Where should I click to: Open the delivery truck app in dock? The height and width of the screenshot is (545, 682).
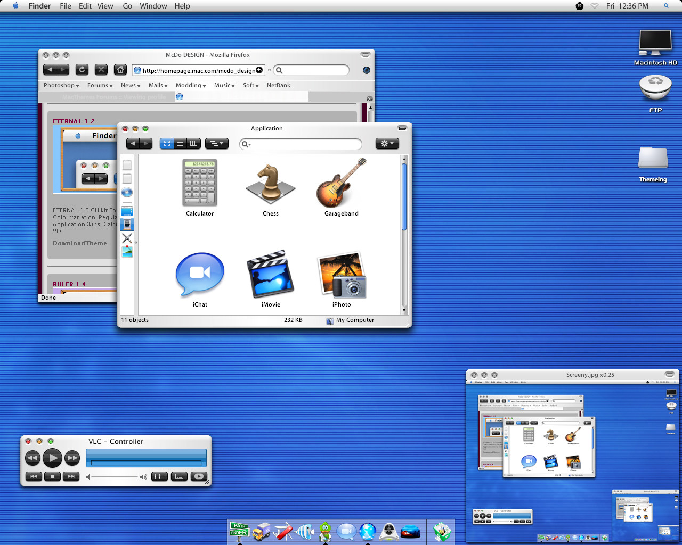261,531
